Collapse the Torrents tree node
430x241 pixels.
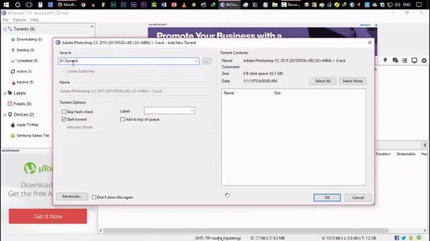[5, 29]
